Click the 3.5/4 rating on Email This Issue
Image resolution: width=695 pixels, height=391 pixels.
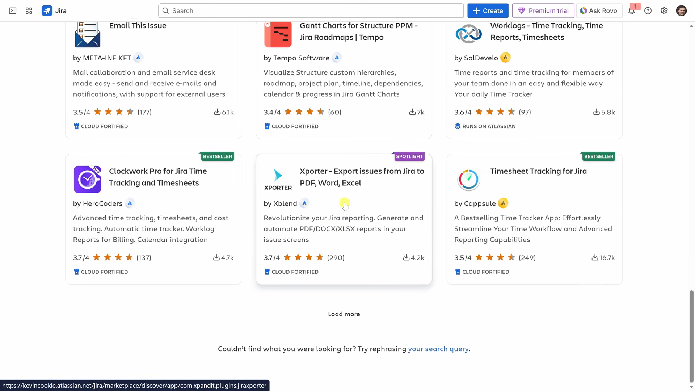pos(81,112)
